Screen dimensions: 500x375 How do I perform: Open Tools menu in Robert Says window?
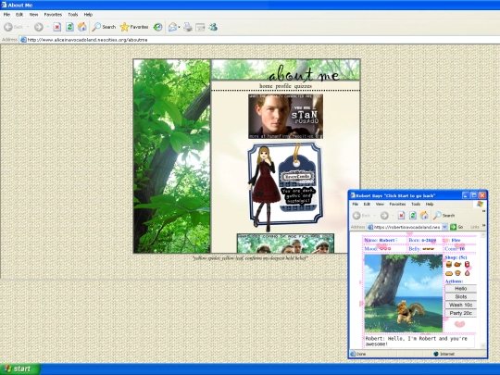tap(416, 204)
